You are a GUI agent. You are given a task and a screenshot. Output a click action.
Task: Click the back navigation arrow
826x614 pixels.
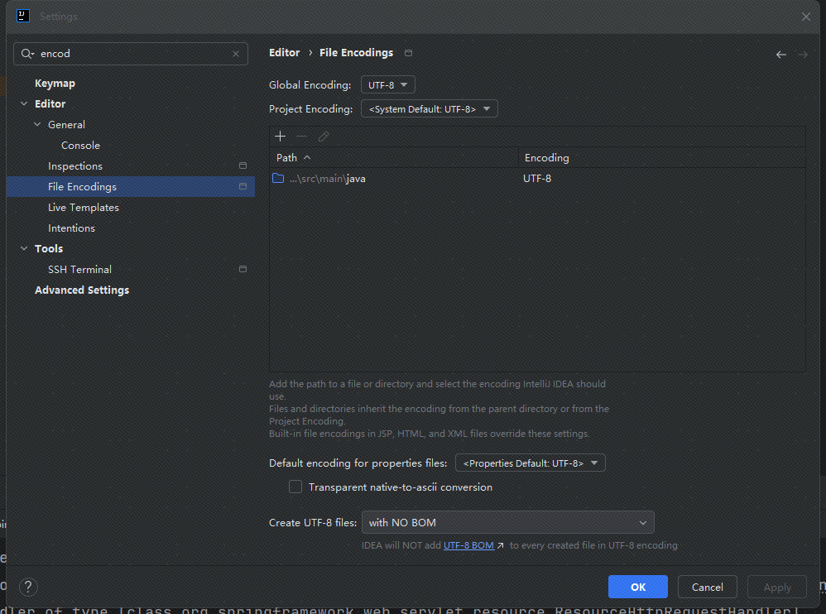[x=780, y=54]
